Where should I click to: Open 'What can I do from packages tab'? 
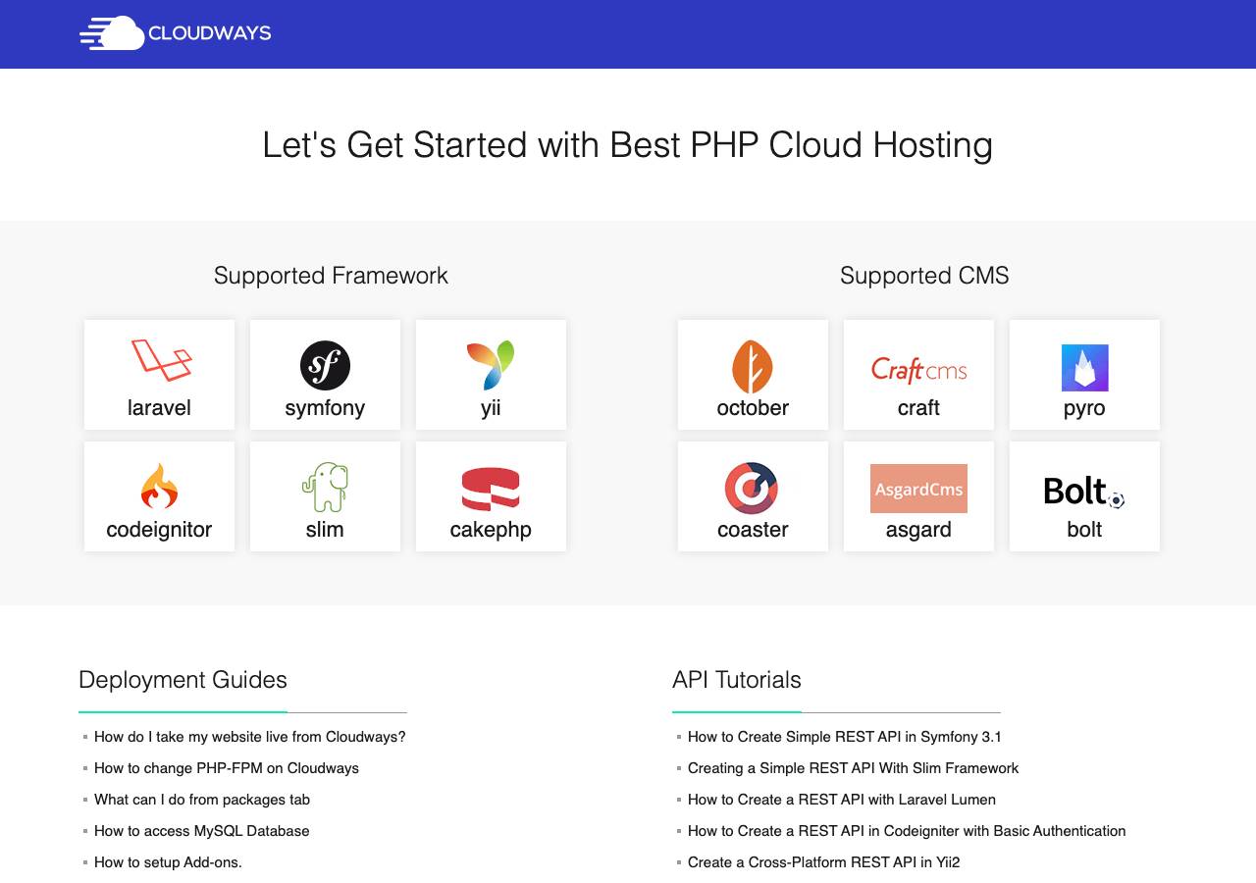202,800
